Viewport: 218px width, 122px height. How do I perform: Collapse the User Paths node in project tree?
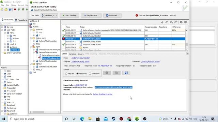pyautogui.click(x=2, y=30)
